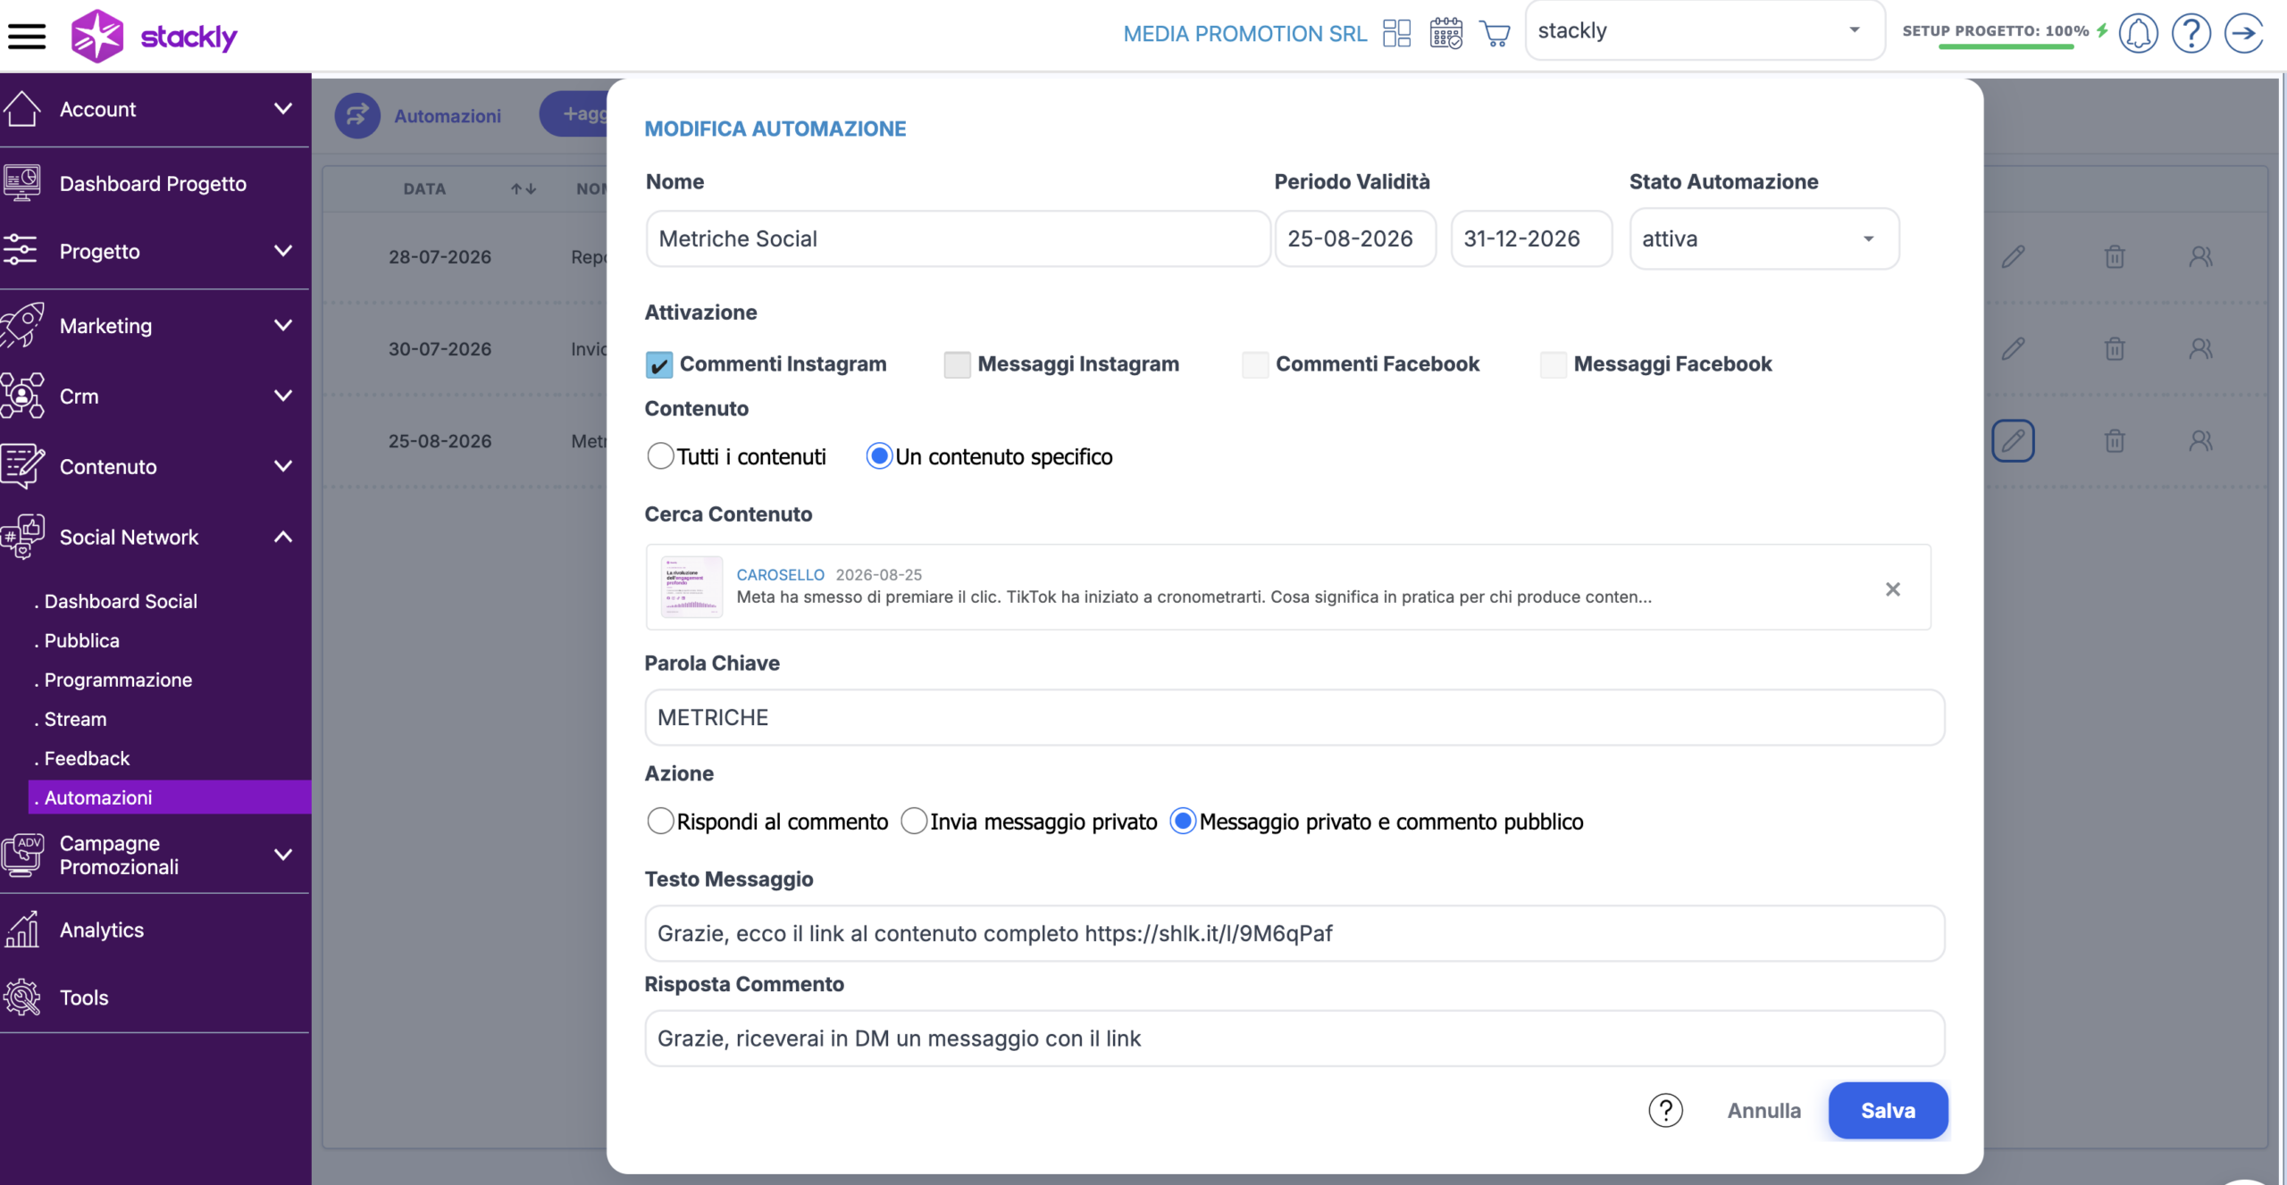Click the Dashboard Progetto monitor icon
2287x1185 pixels.
[x=21, y=183]
